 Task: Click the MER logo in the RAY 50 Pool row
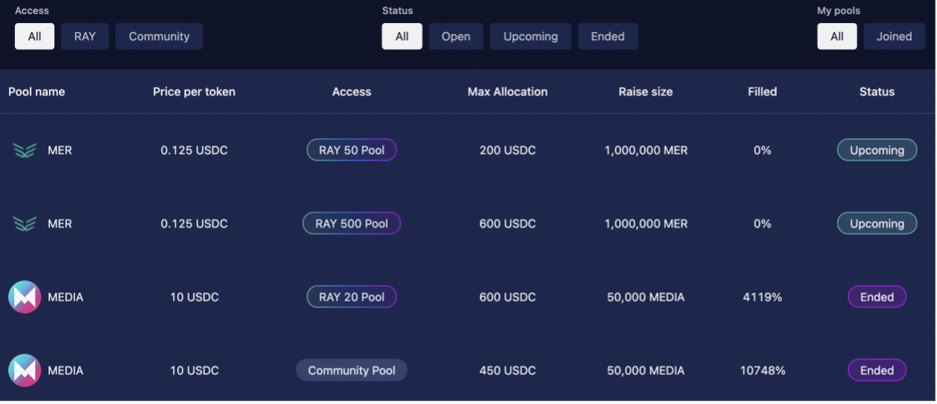click(25, 150)
